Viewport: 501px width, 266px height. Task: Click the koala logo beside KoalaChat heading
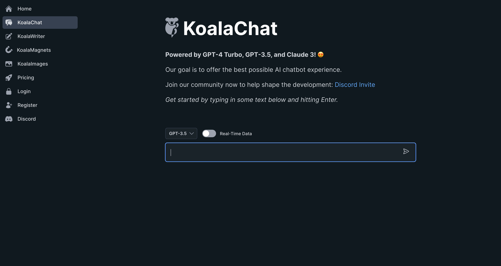(172, 28)
